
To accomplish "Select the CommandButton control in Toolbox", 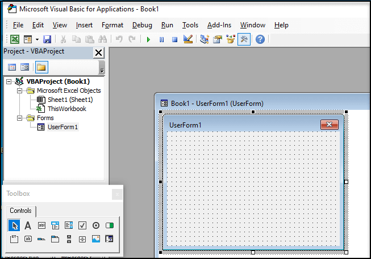I will click(28, 239).
